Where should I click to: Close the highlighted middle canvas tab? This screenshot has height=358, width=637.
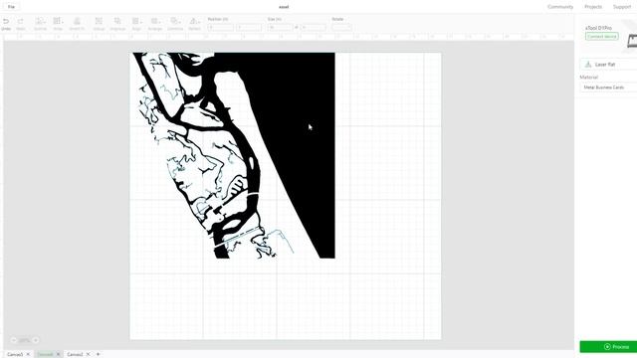click(58, 354)
